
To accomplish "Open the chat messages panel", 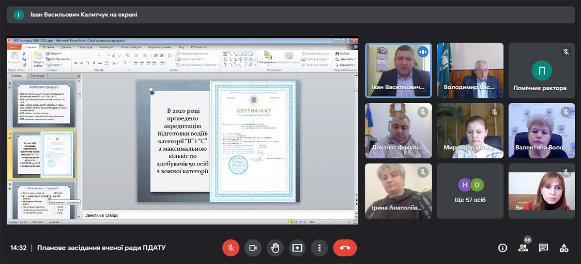I will click(x=544, y=248).
